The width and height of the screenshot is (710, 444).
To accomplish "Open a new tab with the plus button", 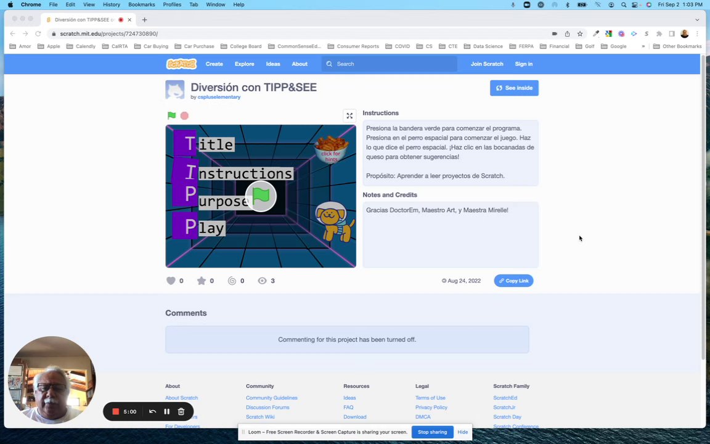I will [x=144, y=20].
